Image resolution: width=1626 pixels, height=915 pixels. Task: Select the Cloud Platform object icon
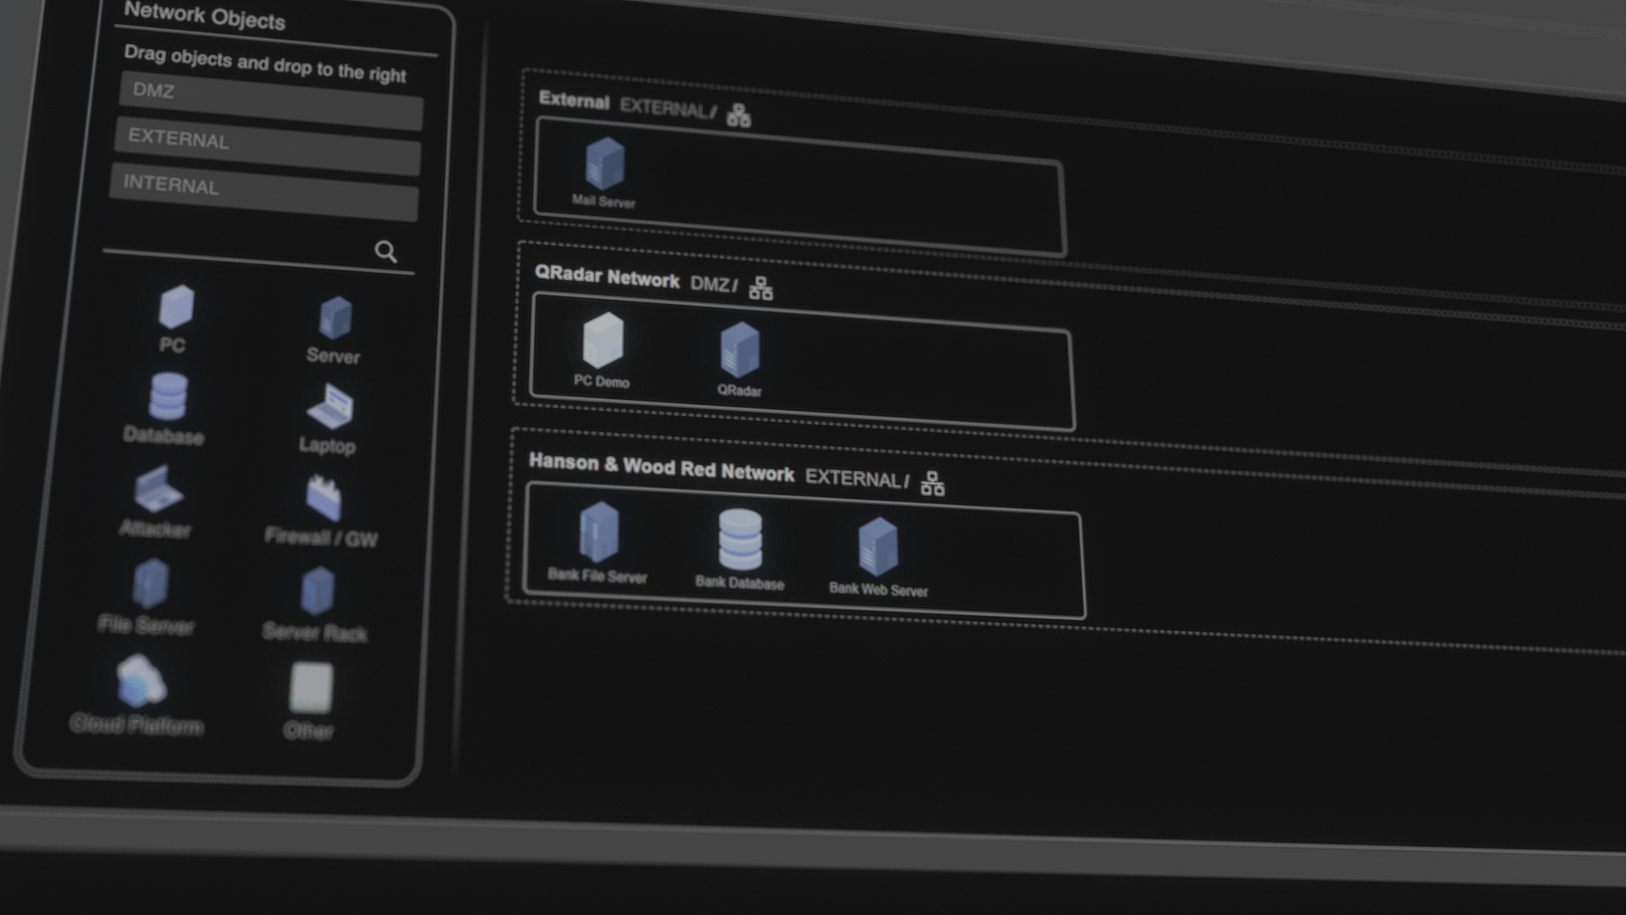pyautogui.click(x=140, y=682)
